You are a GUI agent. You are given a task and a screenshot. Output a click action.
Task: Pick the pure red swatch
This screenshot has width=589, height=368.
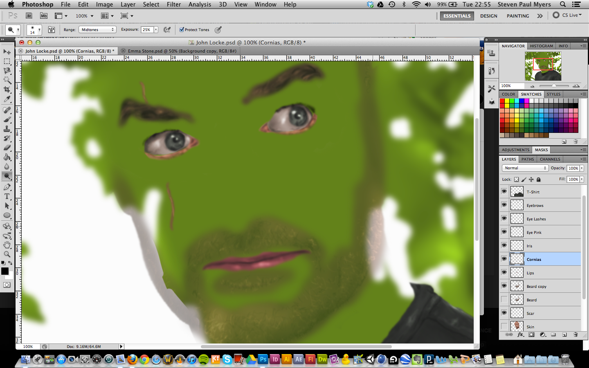[x=502, y=101]
